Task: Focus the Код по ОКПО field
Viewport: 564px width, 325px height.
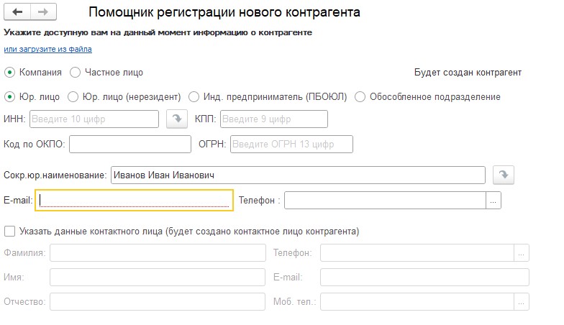Action: [x=129, y=144]
